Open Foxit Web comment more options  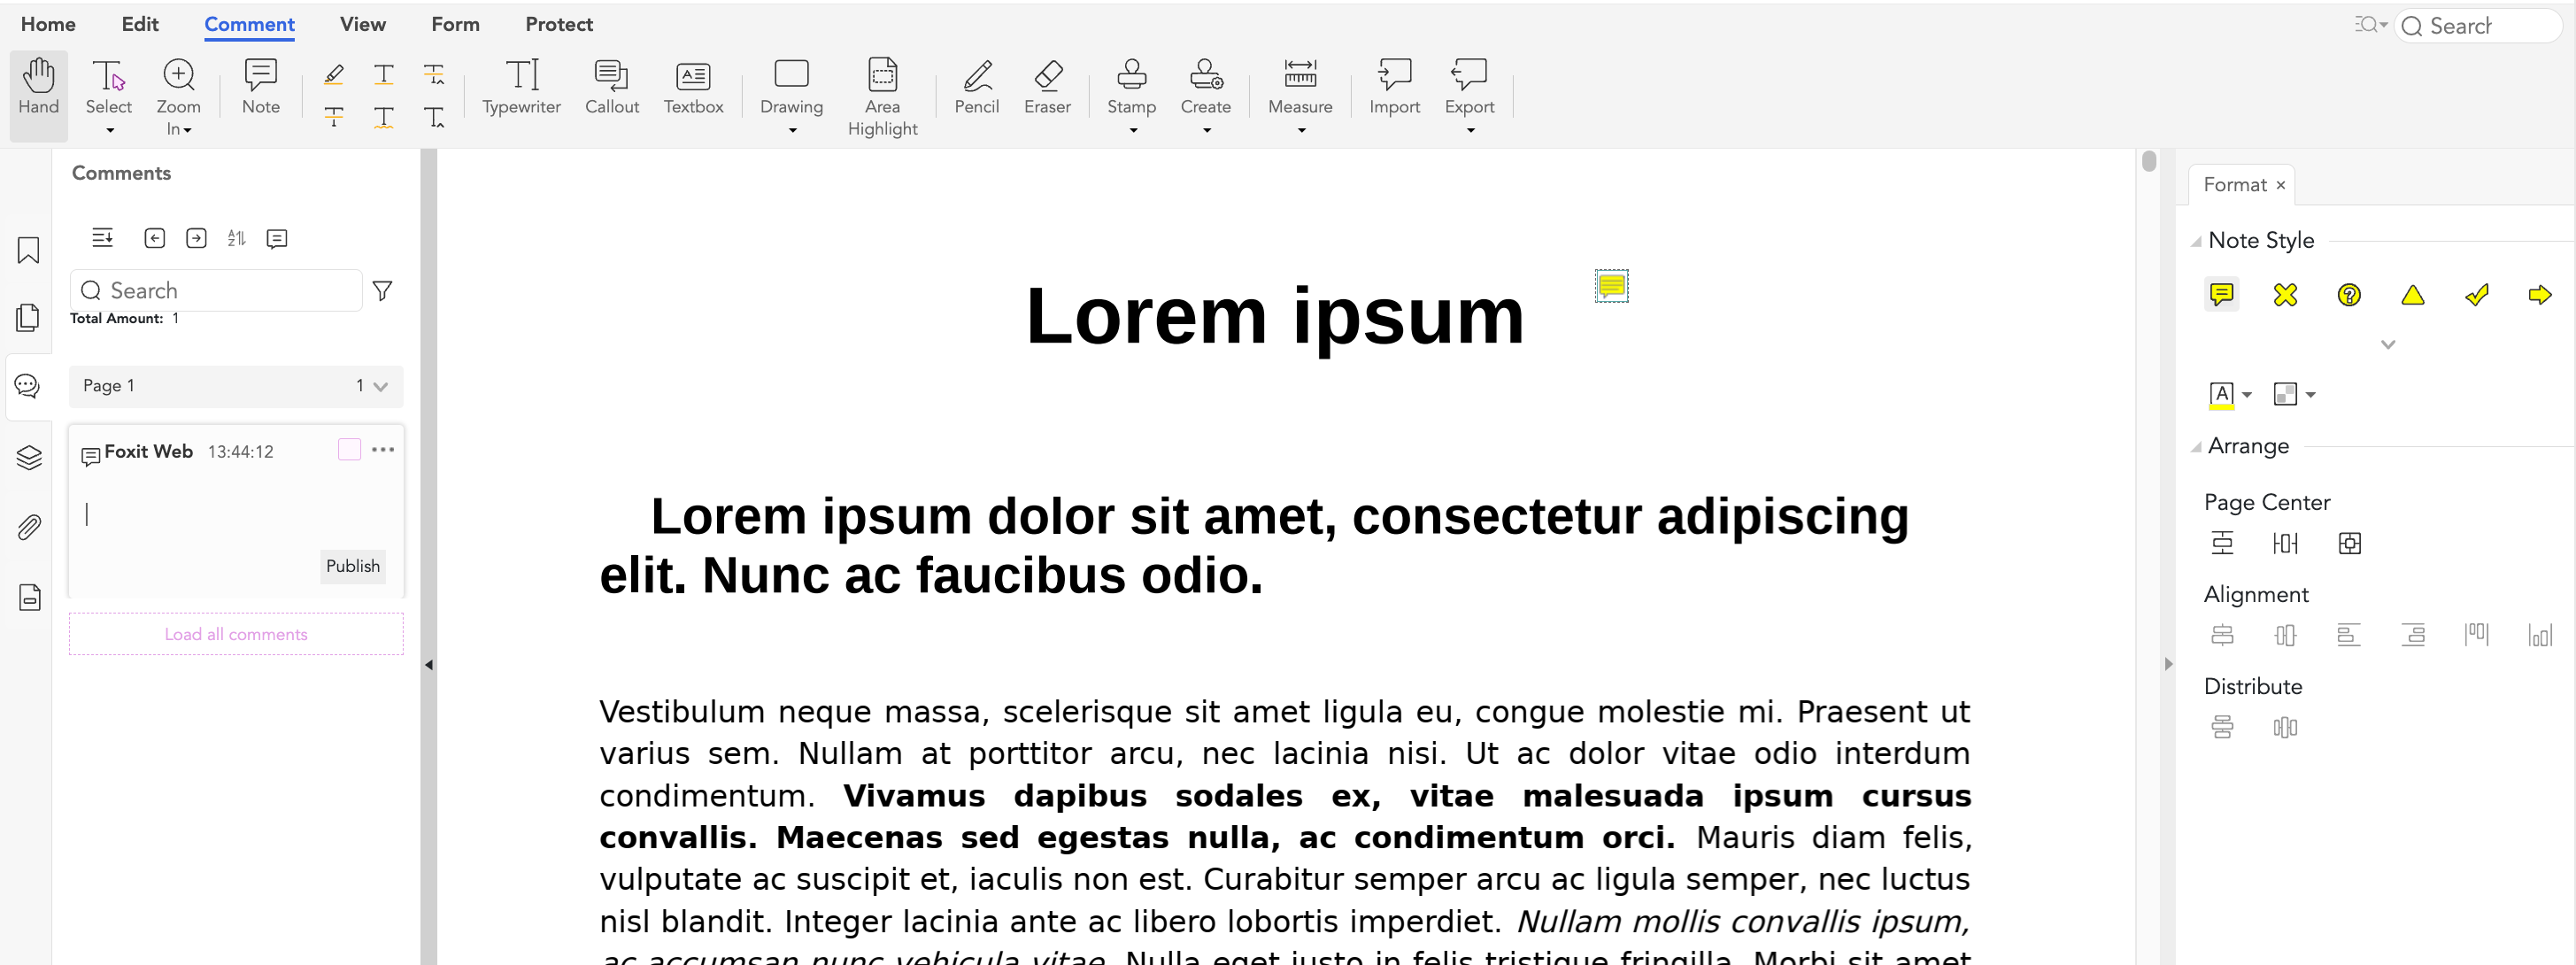[x=383, y=450]
